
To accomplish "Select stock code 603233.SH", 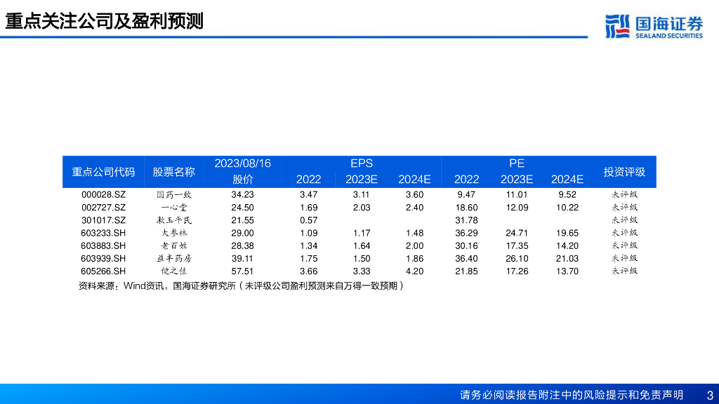I will click(x=103, y=233).
